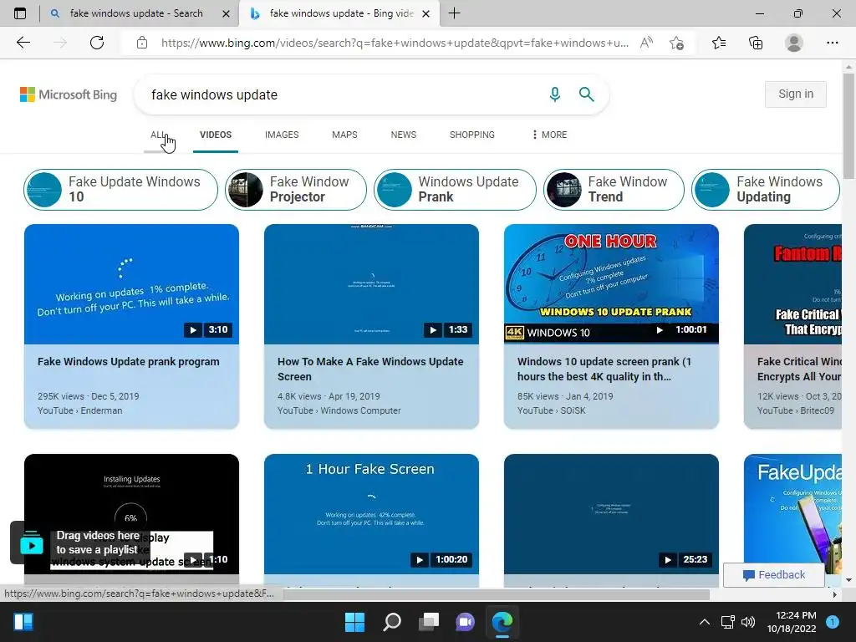Screen dimensions: 856x642
Task: Click 'YouTube › Windows Computer' source text
Action: pyautogui.click(x=339, y=410)
